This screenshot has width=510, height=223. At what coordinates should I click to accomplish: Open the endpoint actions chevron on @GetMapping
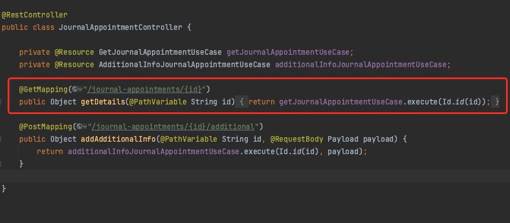[x=80, y=89]
